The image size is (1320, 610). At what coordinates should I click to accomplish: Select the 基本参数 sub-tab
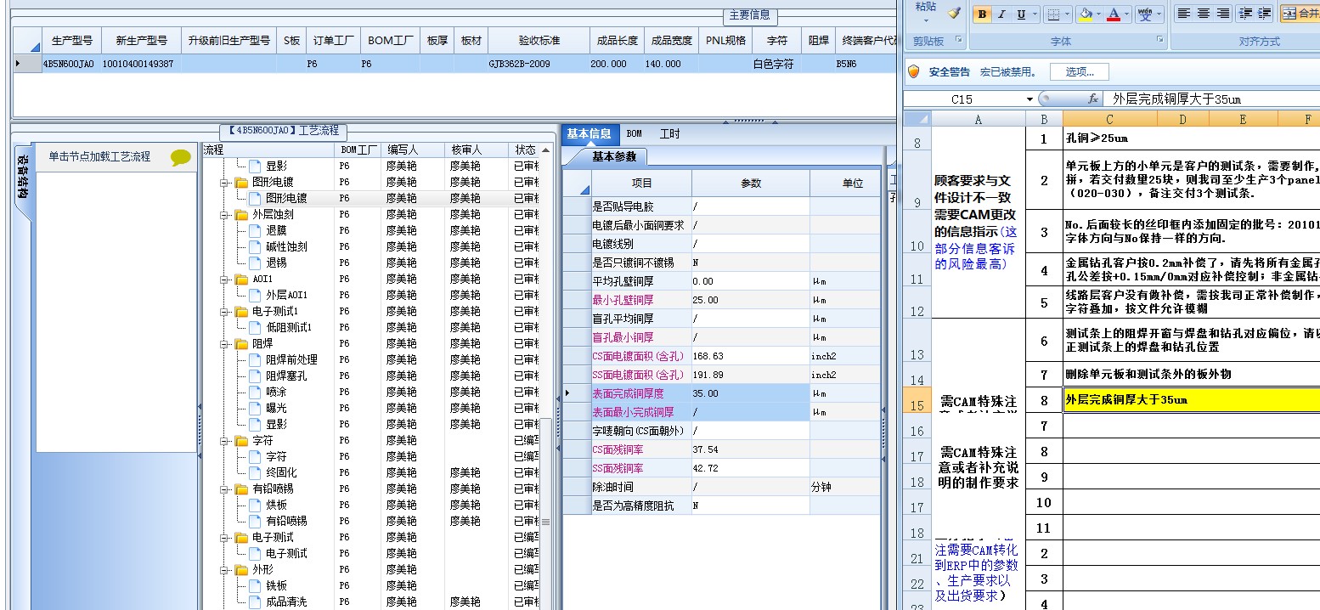coord(614,156)
